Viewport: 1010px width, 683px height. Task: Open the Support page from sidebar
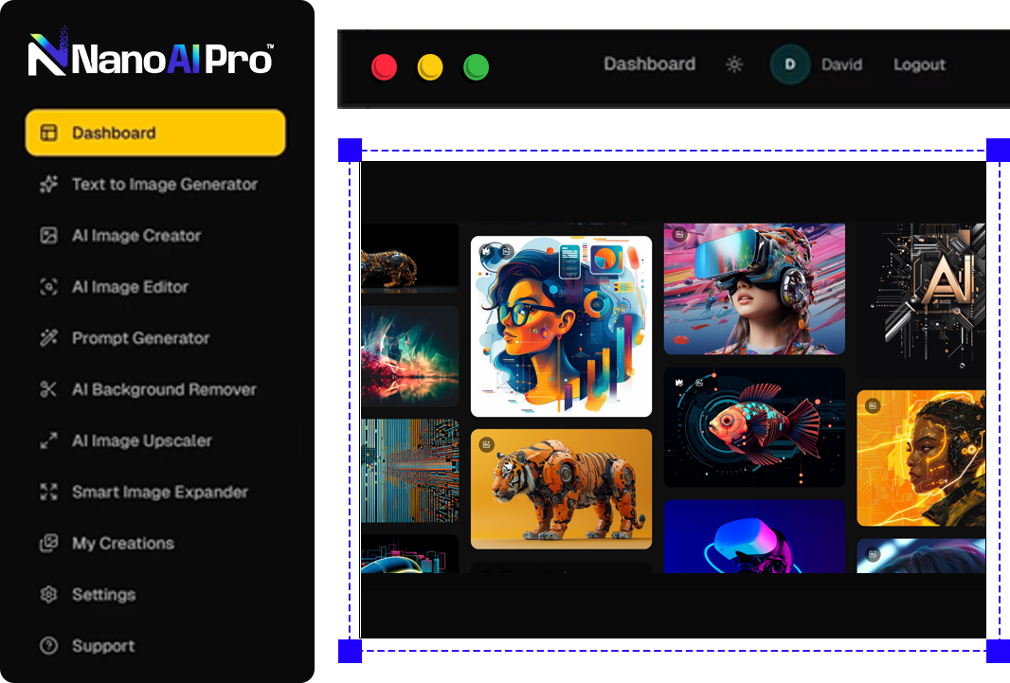[102, 646]
